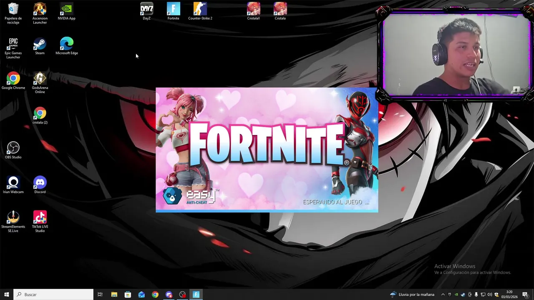Click the Steam tray icon
The image size is (534, 300).
[463, 295]
